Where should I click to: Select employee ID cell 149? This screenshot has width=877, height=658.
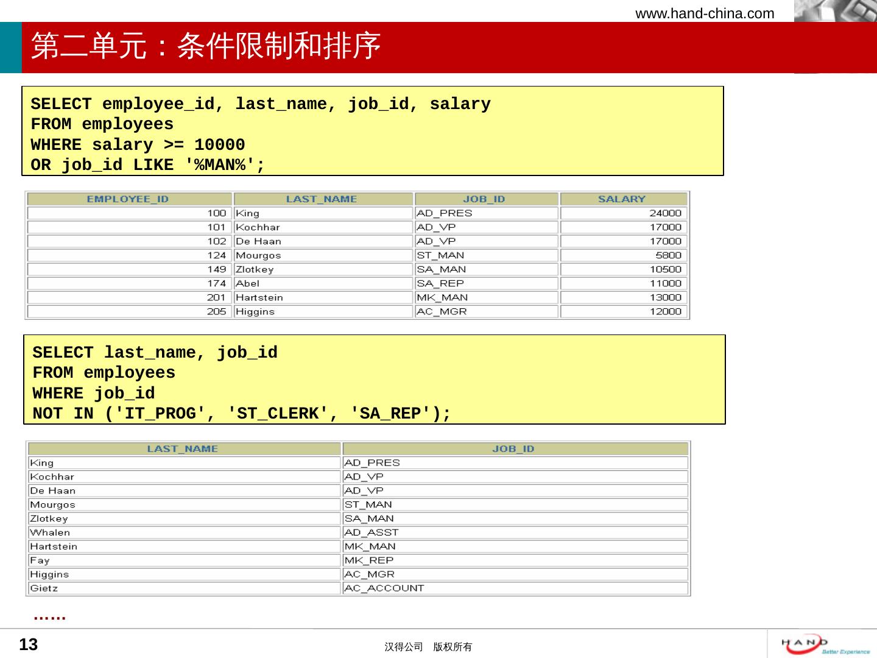pos(129,269)
